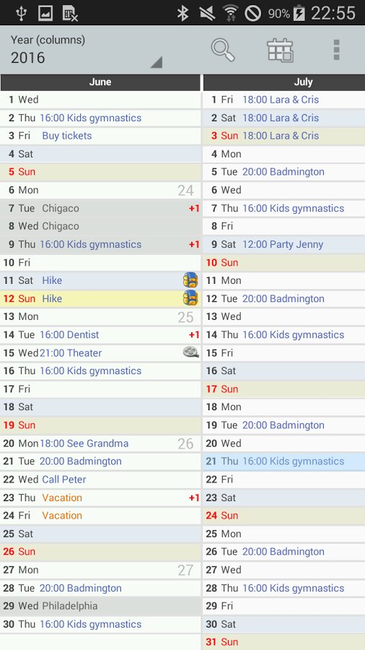Tap the film reel icon on Theater event

190,352
